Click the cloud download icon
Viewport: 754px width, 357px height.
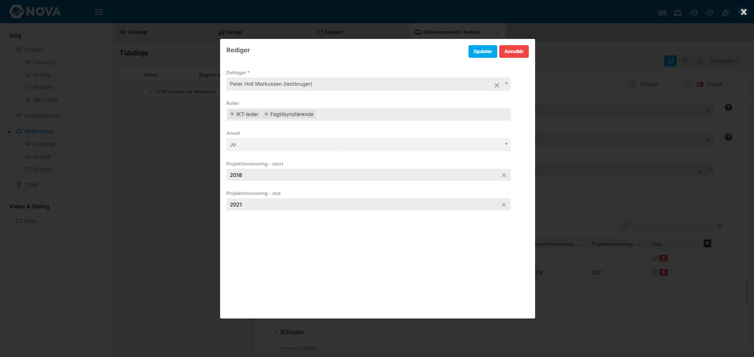pyautogui.click(x=694, y=13)
